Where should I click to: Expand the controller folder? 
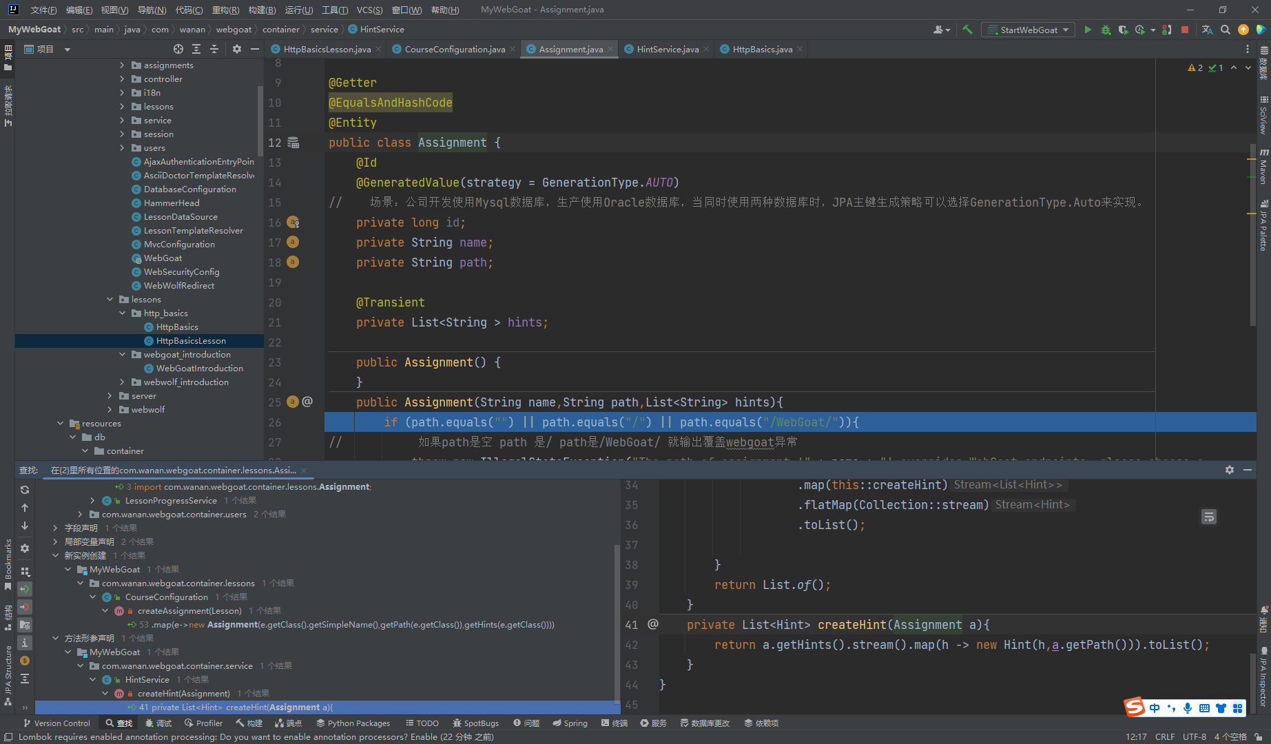(x=122, y=79)
